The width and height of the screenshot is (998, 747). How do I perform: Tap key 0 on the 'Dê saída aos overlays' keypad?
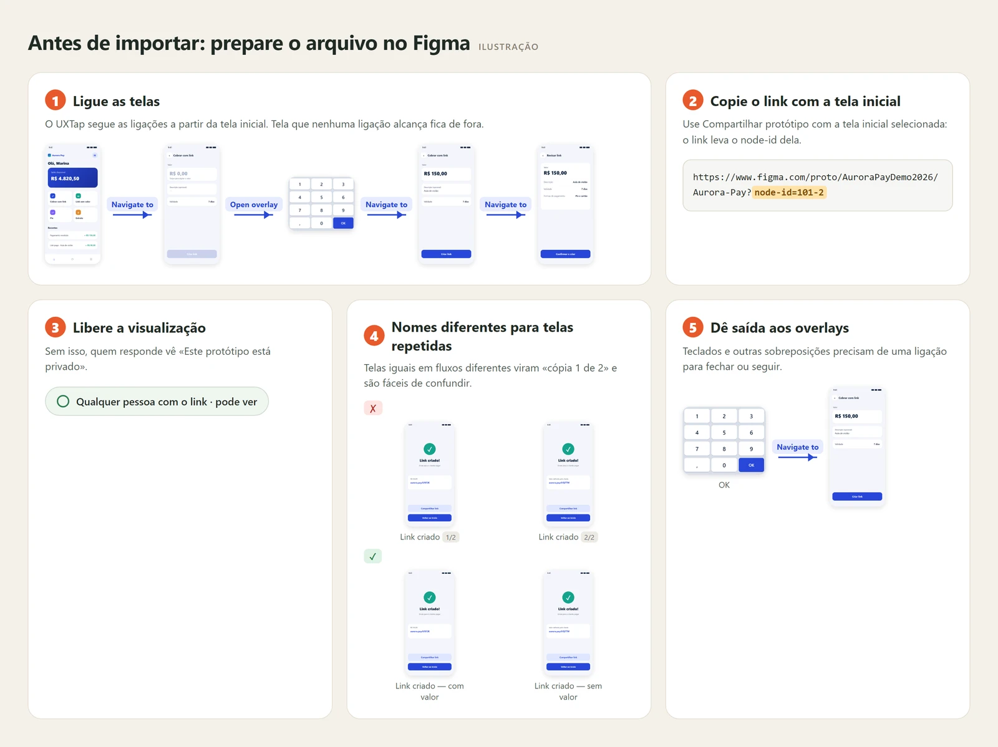coord(724,465)
